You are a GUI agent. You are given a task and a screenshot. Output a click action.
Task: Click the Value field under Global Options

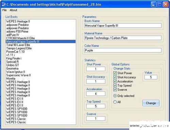[151, 77]
